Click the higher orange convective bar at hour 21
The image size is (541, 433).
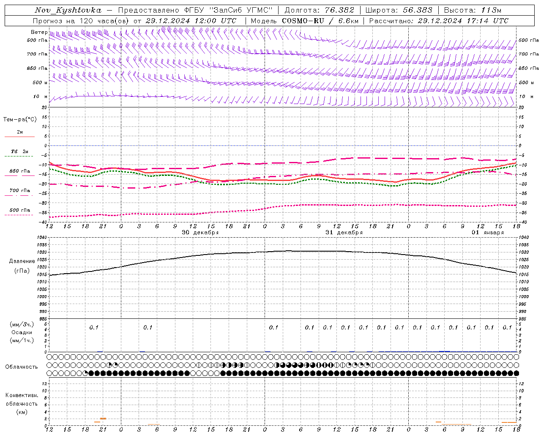click(x=103, y=419)
